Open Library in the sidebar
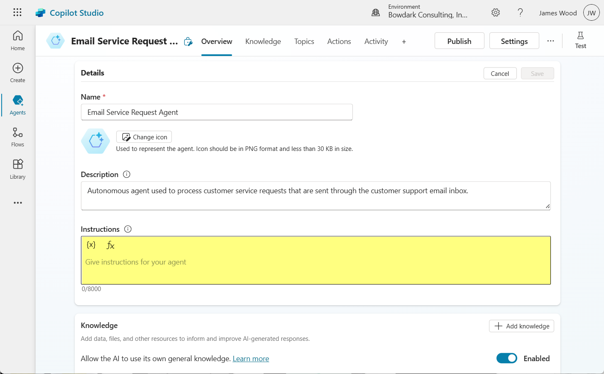604x374 pixels. [x=18, y=169]
